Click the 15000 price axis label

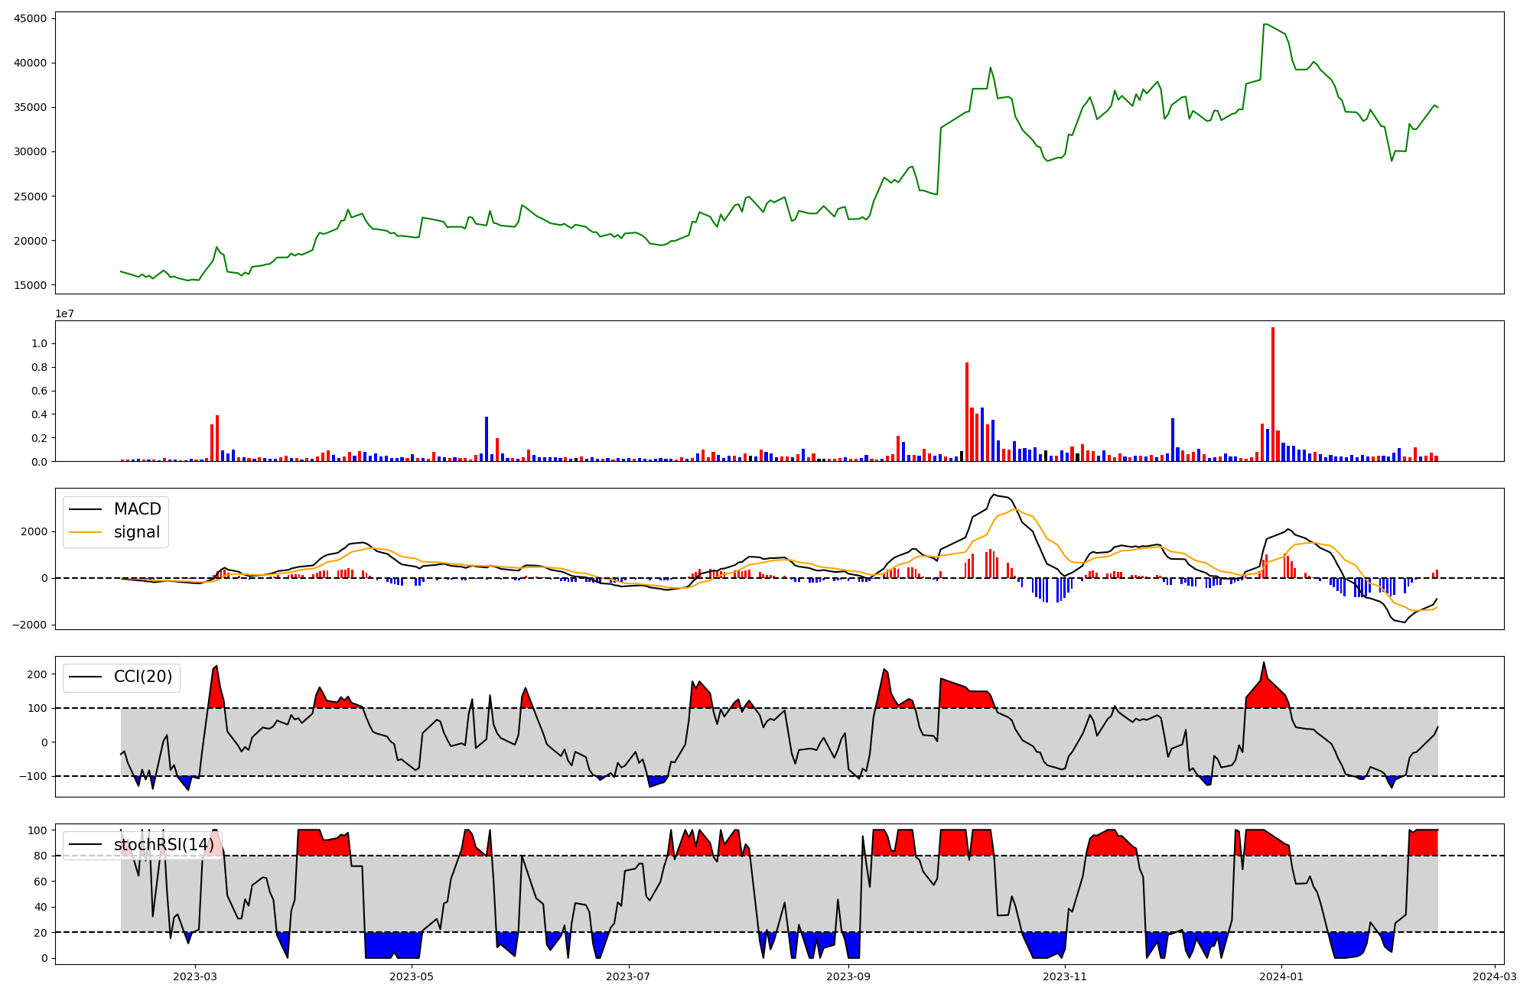click(x=30, y=285)
